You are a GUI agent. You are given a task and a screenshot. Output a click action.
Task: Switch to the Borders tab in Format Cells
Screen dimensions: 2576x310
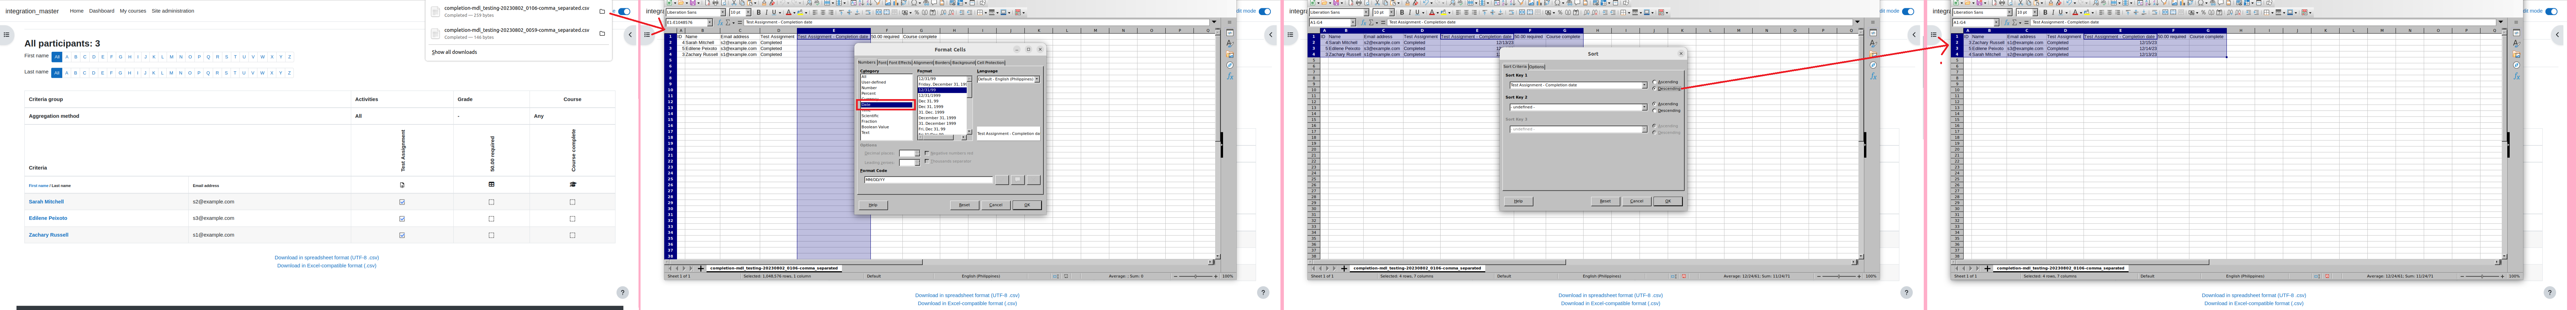point(943,63)
